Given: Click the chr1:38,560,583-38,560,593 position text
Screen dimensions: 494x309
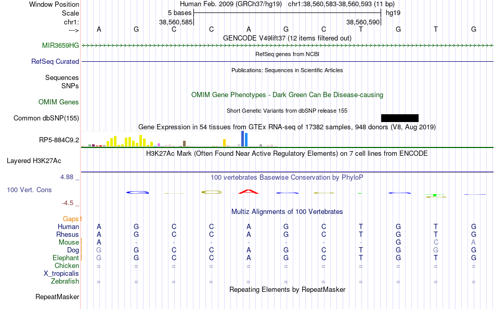Looking at the screenshot, I should point(341,4).
